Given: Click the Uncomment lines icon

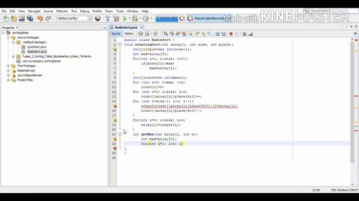Looking at the screenshot, I should click(x=251, y=33).
